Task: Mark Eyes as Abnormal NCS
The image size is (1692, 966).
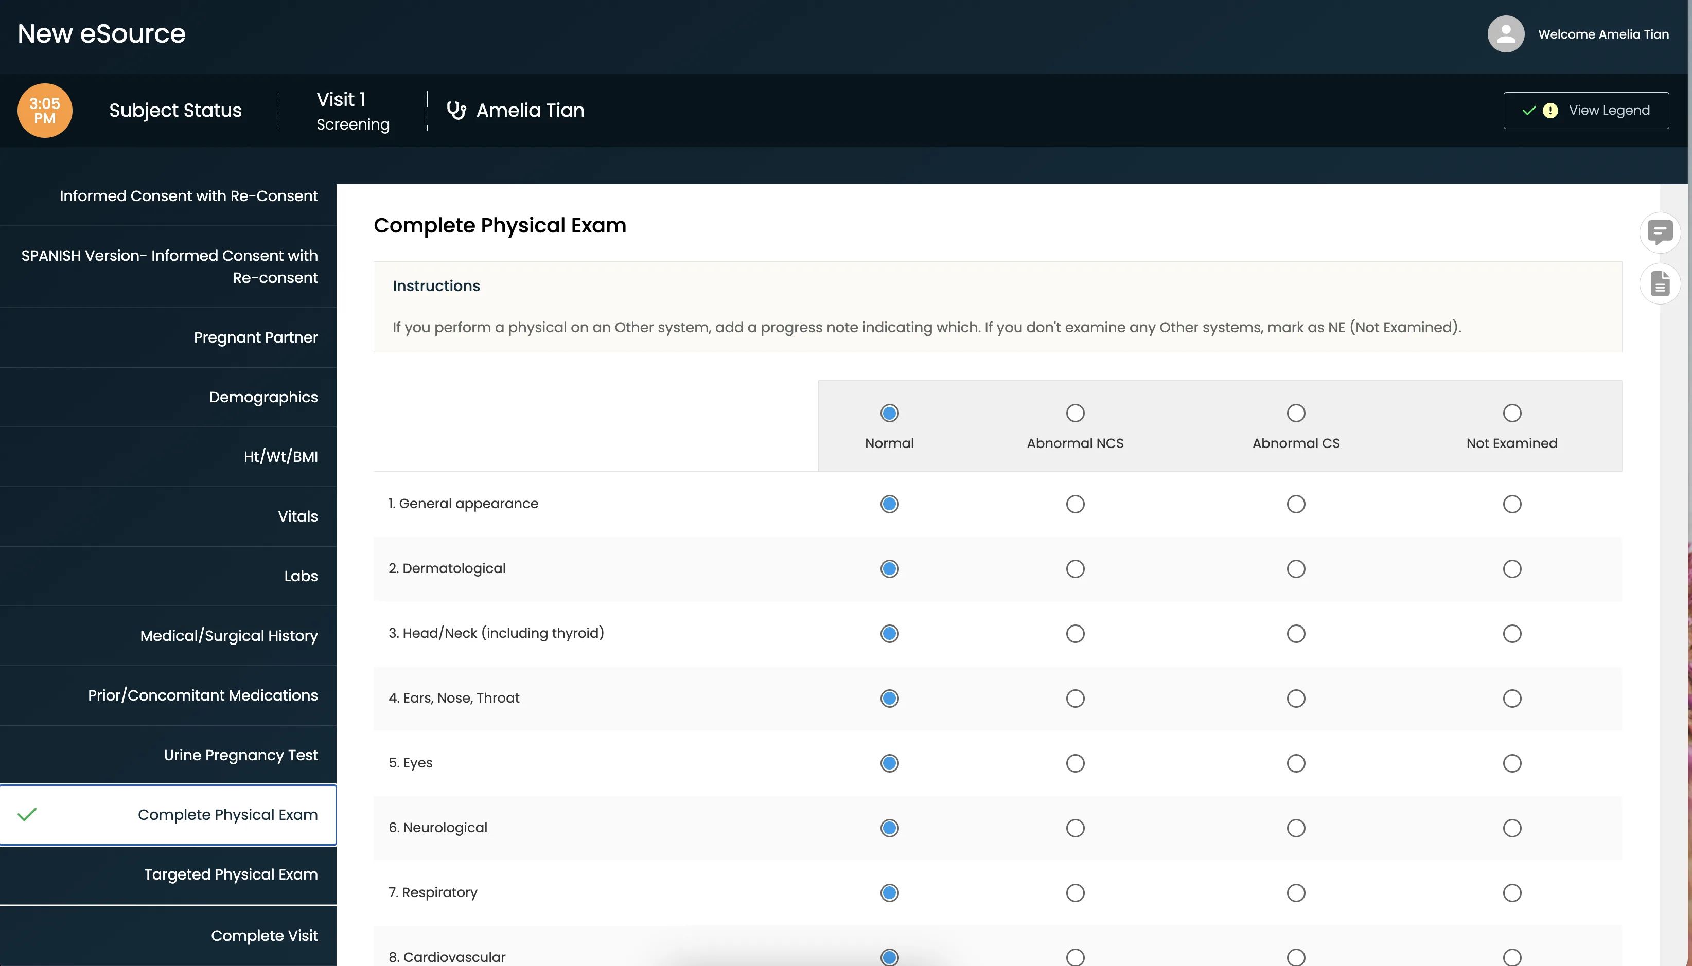Action: coord(1075,764)
